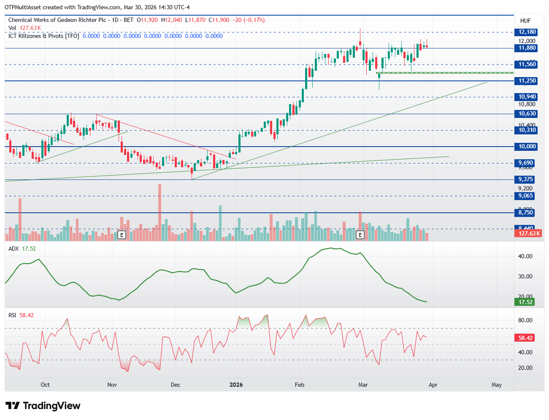This screenshot has width=549, height=420.
Task: Click the open price O11,920 value
Action: coord(148,20)
